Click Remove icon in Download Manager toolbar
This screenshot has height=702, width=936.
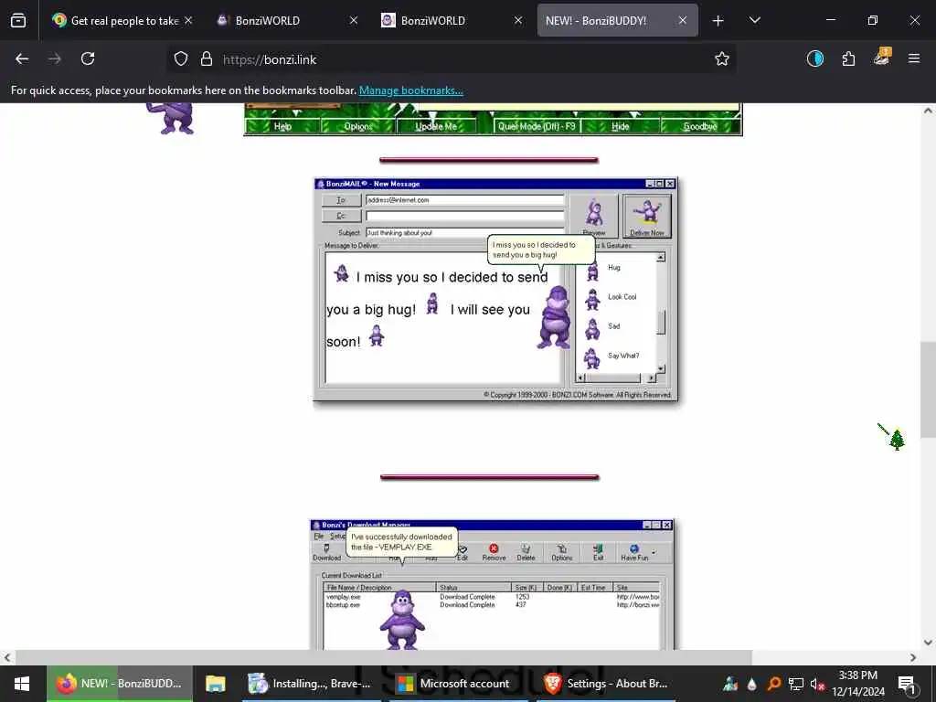click(494, 552)
